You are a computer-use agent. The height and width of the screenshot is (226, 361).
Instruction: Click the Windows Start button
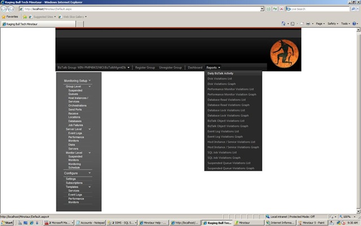7,223
